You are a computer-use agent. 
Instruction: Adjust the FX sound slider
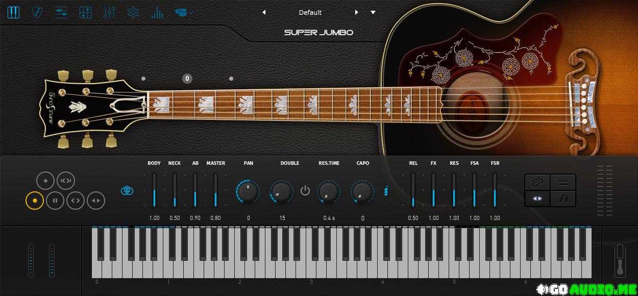click(433, 190)
